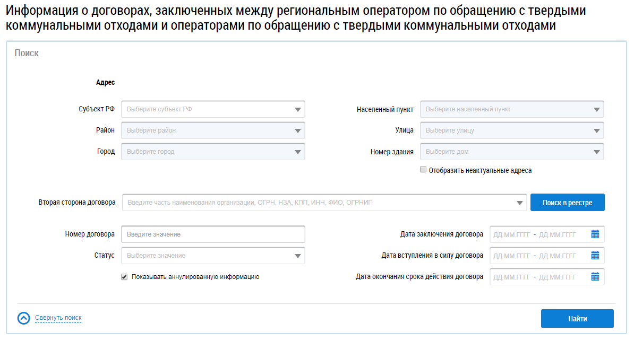Click the Найти button

pos(577,319)
